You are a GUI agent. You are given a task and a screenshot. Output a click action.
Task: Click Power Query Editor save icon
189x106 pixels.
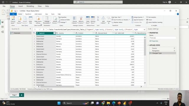15,11
